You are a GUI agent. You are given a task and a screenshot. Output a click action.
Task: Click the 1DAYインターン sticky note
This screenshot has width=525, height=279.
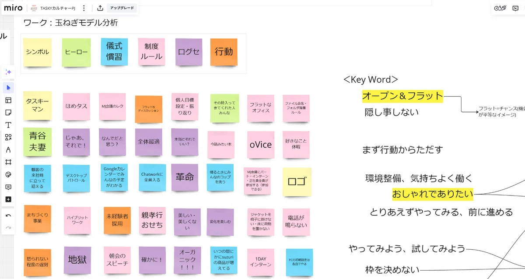[261, 262]
